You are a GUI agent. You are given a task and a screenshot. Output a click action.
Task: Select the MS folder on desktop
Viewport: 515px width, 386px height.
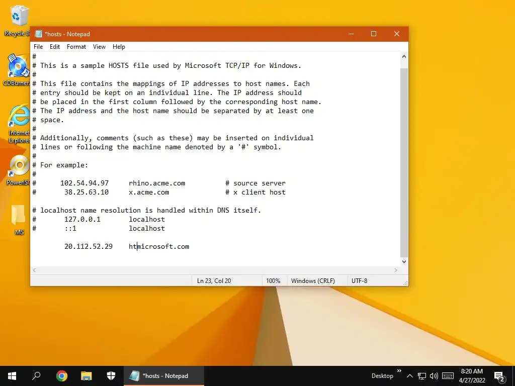19,220
